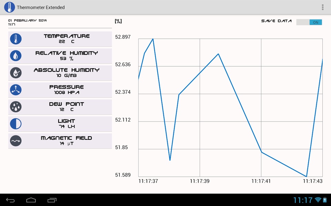Tap the 11:17 time under the date
The width and height of the screenshot is (331, 206).
point(12,24)
